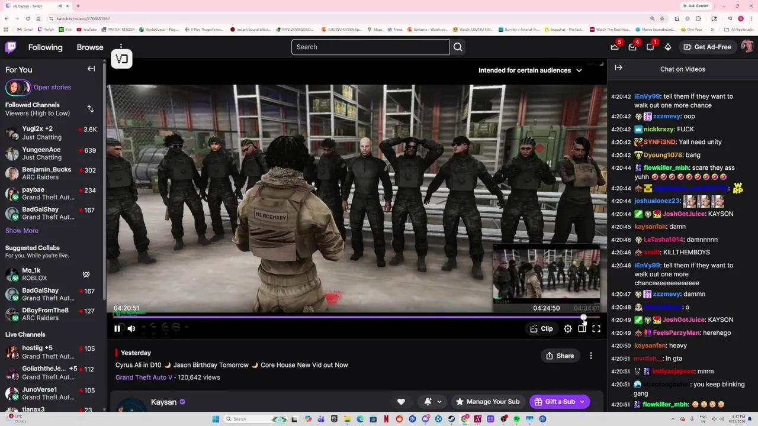Viewport: 758px width, 426px height.
Task: Click Ask Gemini button
Action: click(695, 6)
